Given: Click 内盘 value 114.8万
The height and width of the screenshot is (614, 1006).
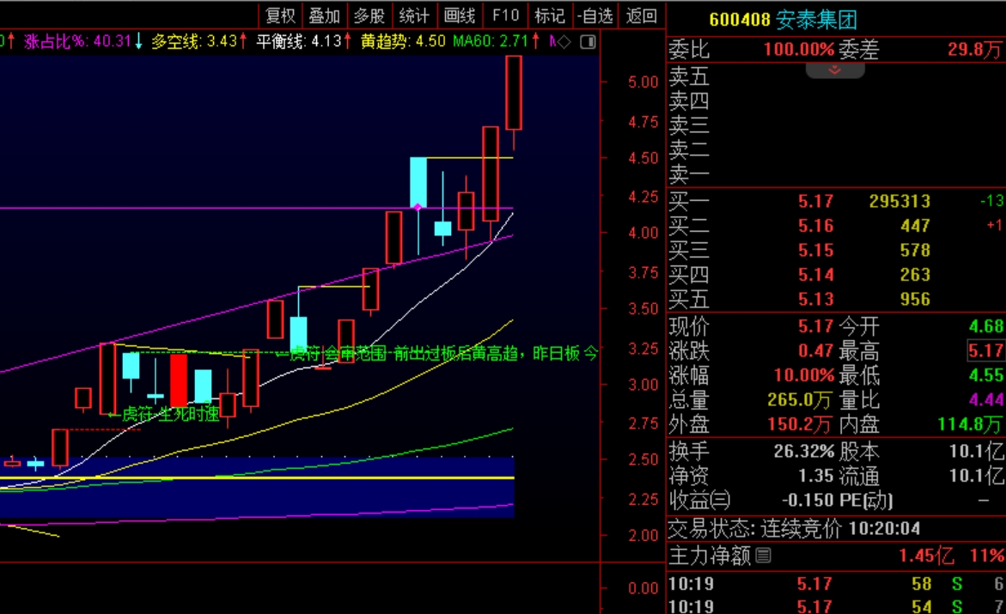Looking at the screenshot, I should 970,425.
